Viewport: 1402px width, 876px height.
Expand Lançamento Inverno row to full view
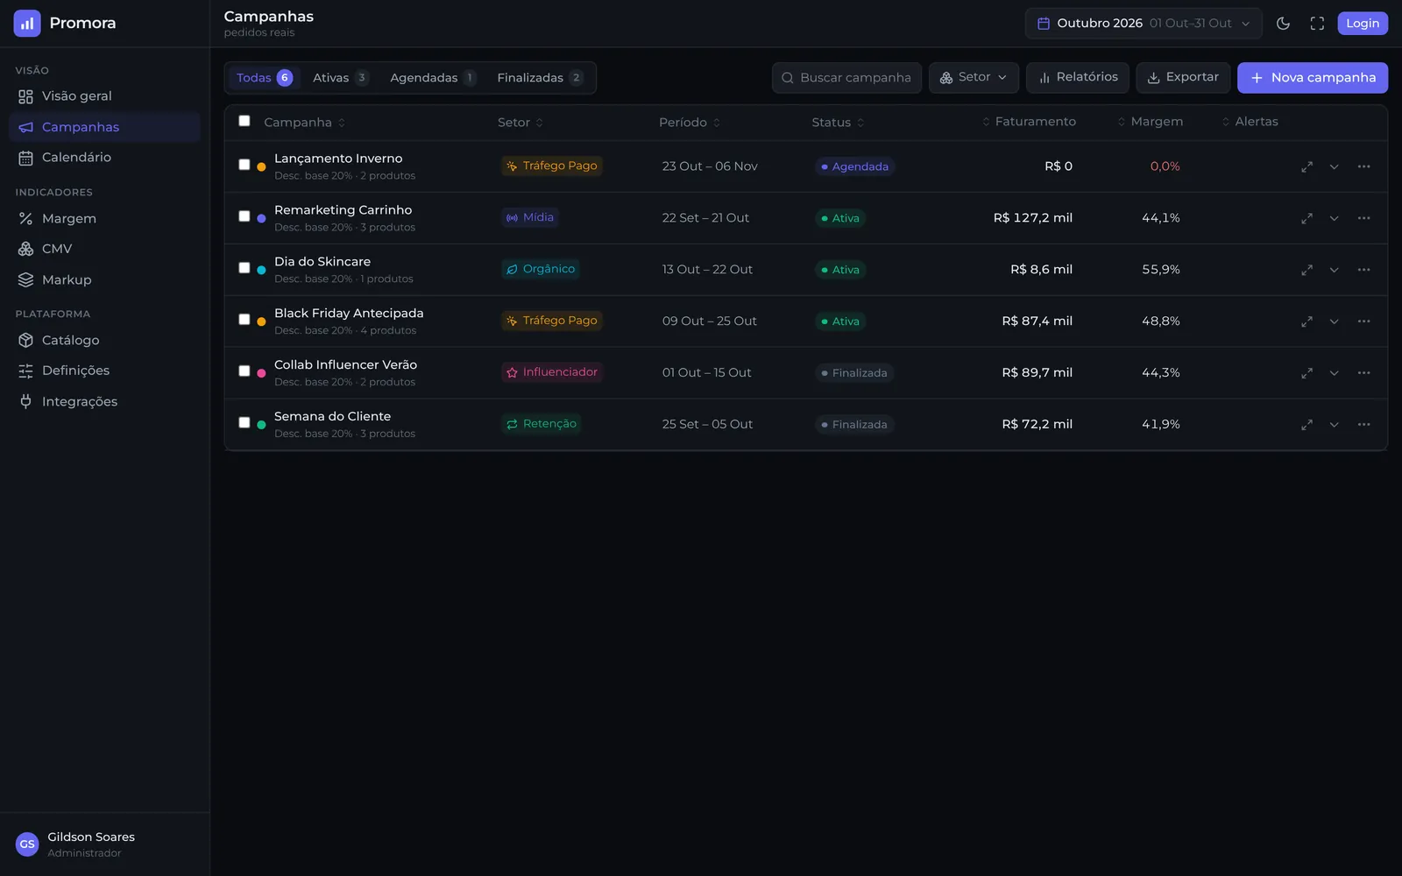click(1306, 166)
